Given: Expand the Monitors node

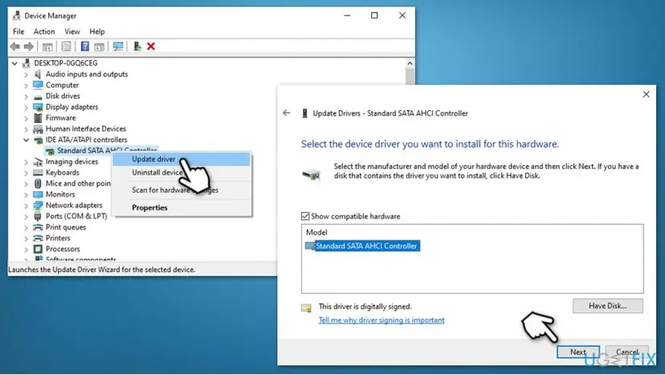Looking at the screenshot, I should click(x=26, y=194).
